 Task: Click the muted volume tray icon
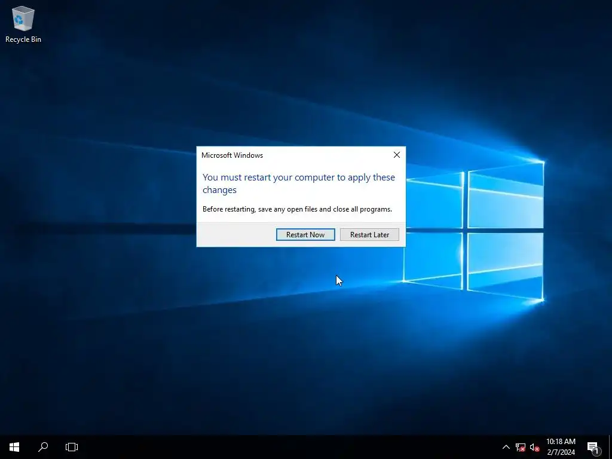click(534, 447)
